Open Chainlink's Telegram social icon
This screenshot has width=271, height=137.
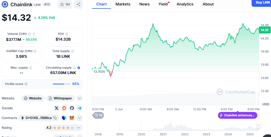[x=80, y=108]
